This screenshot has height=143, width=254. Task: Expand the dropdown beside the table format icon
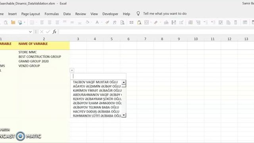tap(151, 22)
